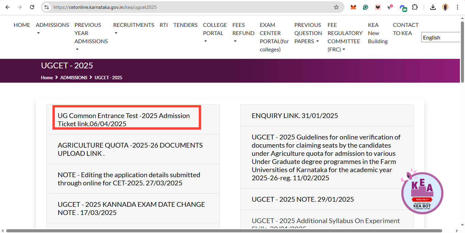Click the UGCET - 2025 page heading
Viewport: 465px width, 233px height.
tap(67, 65)
